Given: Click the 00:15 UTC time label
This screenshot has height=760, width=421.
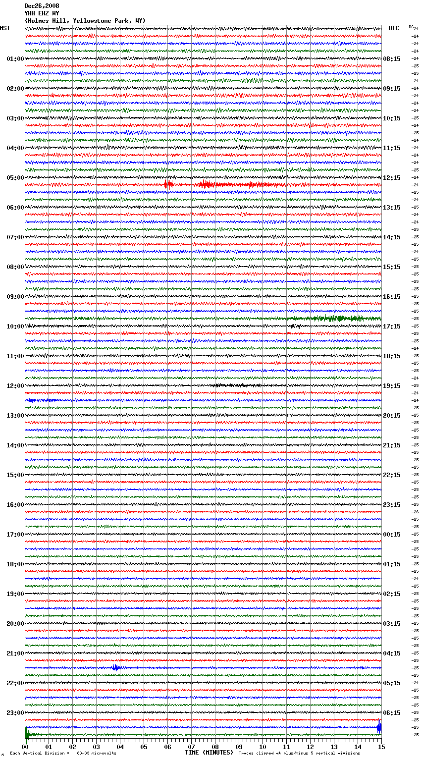Looking at the screenshot, I should (392, 535).
